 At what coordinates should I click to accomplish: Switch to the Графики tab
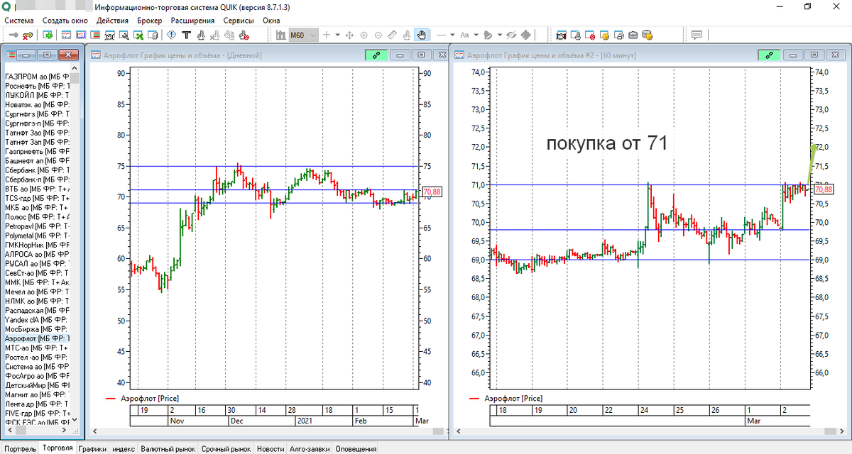point(92,448)
